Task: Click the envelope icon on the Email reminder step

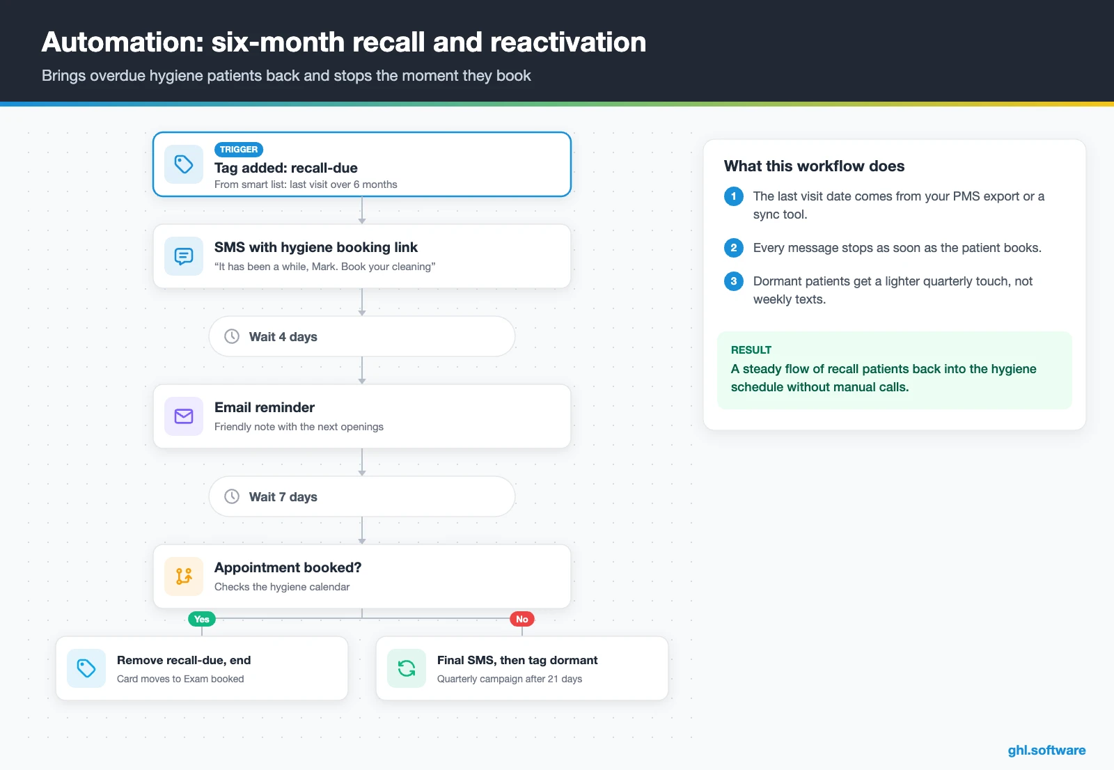Action: 184,416
